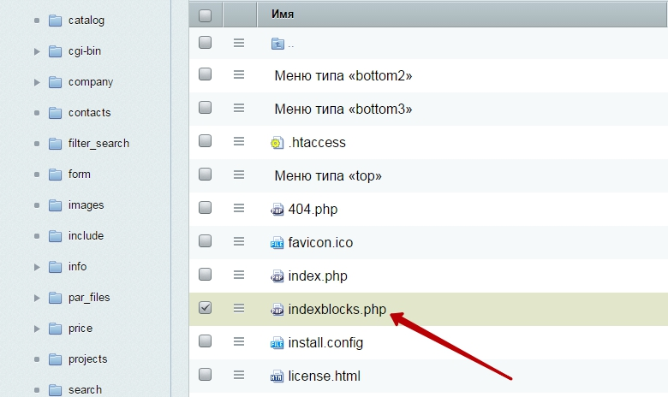Open the indexblocks.php file link
This screenshot has width=668, height=397.
tap(337, 310)
